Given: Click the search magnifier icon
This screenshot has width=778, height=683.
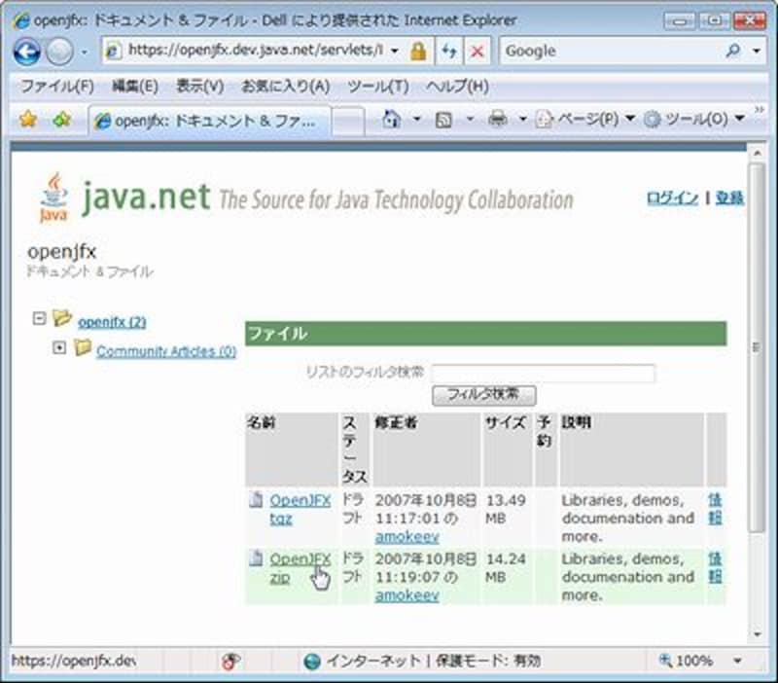Looking at the screenshot, I should pyautogui.click(x=733, y=51).
